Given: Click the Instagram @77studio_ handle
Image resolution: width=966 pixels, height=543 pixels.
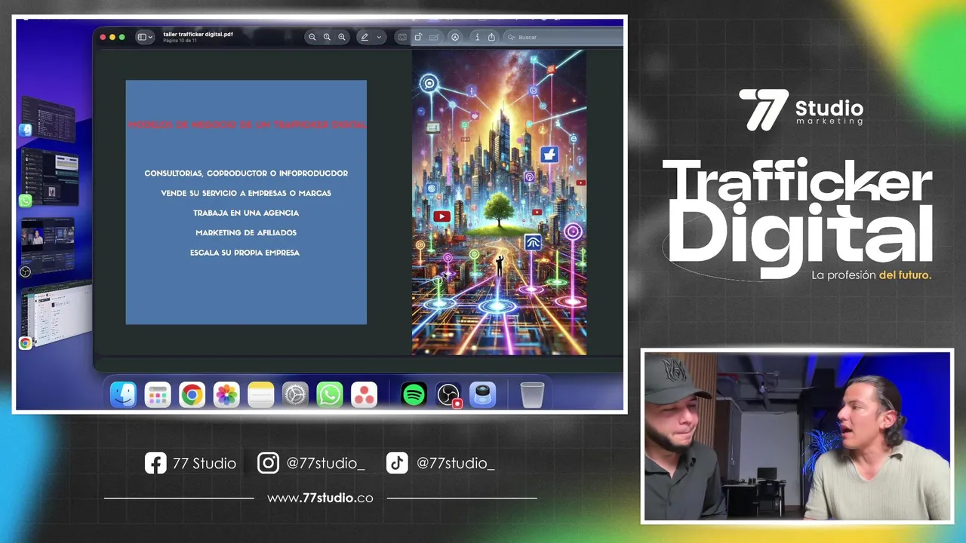Looking at the screenshot, I should (311, 463).
